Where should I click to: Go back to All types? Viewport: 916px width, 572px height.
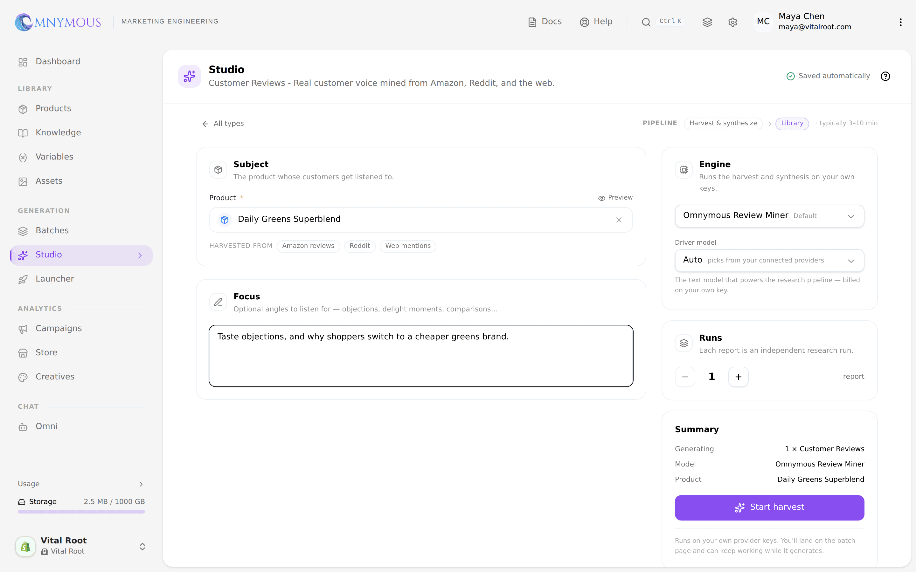(x=223, y=124)
